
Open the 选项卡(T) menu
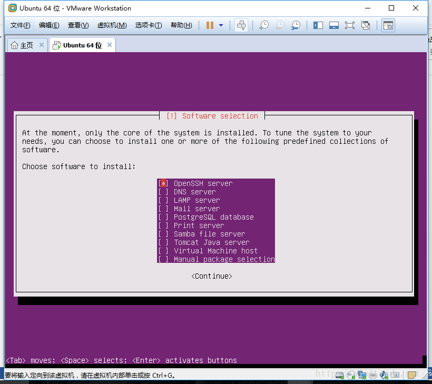pyautogui.click(x=149, y=25)
